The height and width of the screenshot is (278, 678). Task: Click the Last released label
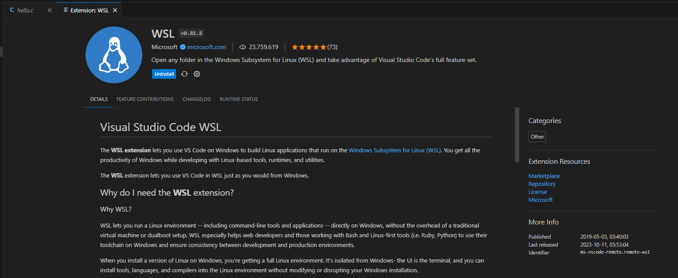[543, 245]
